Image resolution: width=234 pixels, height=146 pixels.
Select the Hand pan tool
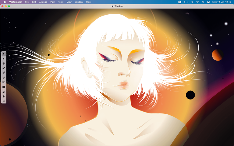coord(4,96)
